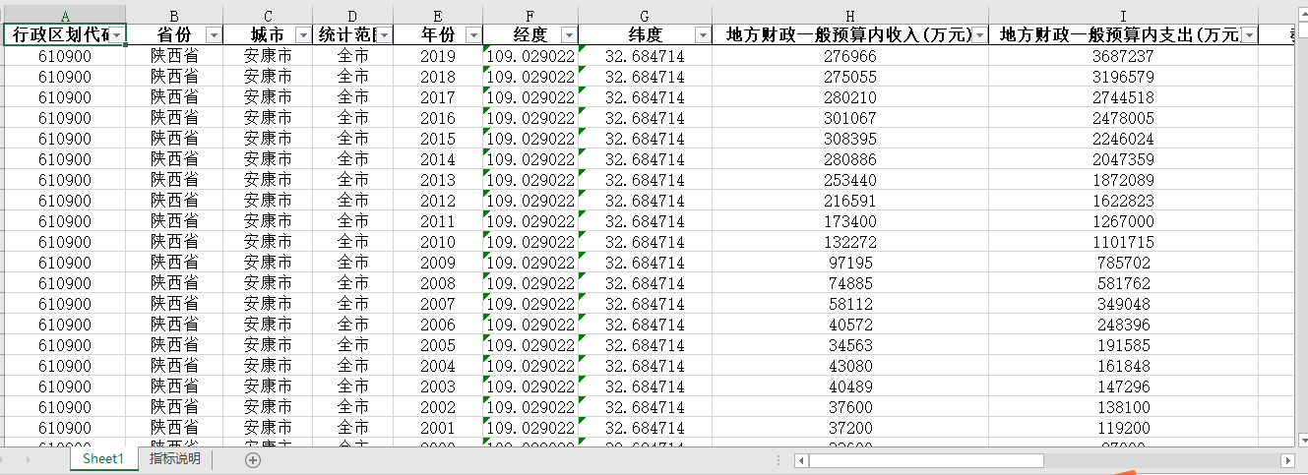Viewport: 1308px width, 475px height.
Task: Select the 陕西省 cell in 2014 row
Action: (x=174, y=159)
